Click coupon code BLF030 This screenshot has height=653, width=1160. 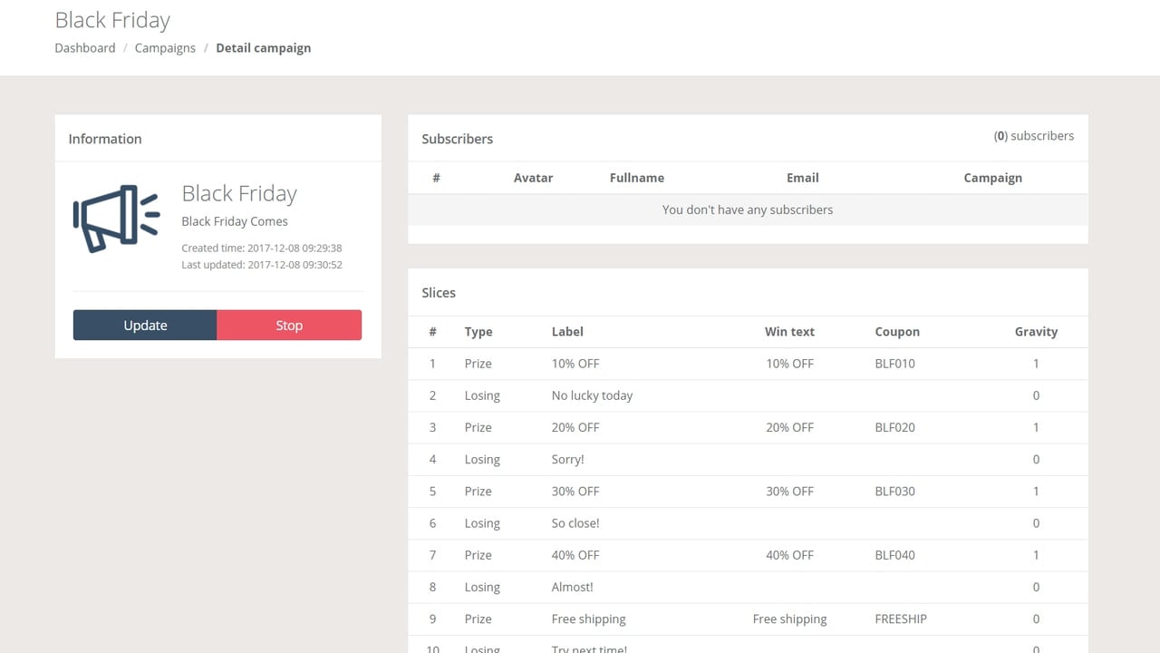[x=895, y=492]
